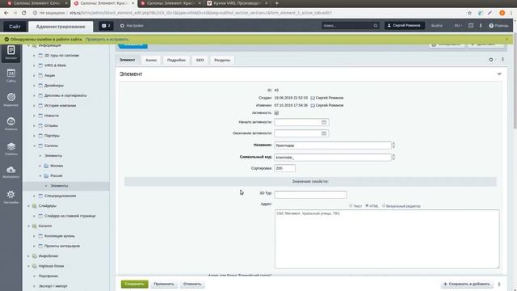This screenshot has width=517, height=291.
Task: Click user icon next to Создан author
Action: coord(313,98)
